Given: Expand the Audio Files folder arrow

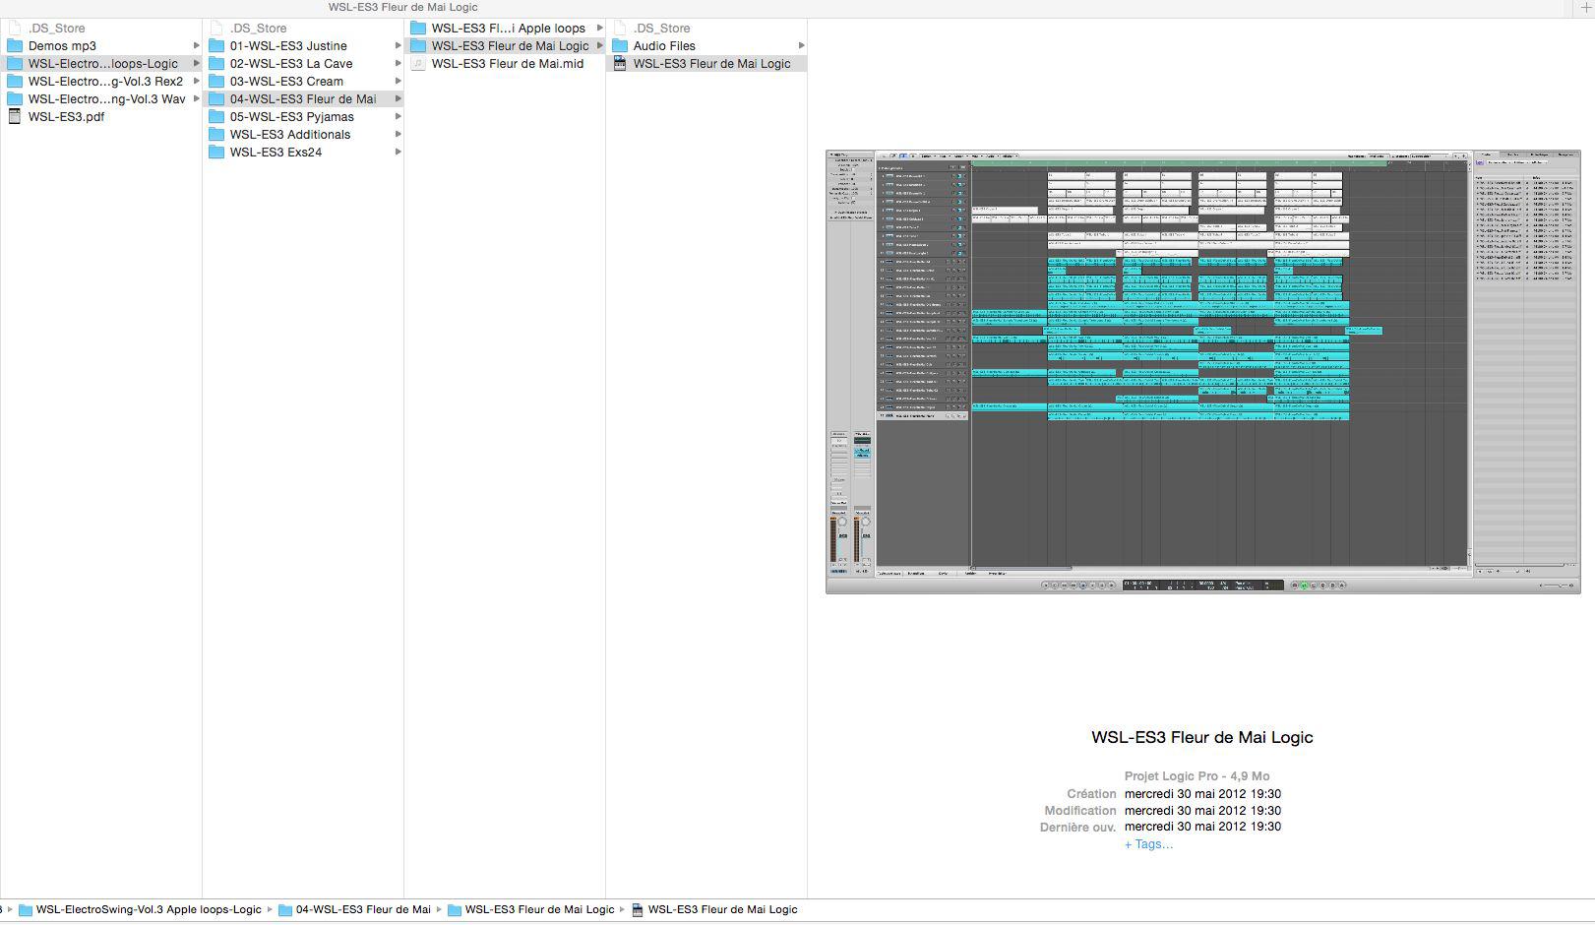Looking at the screenshot, I should point(801,46).
